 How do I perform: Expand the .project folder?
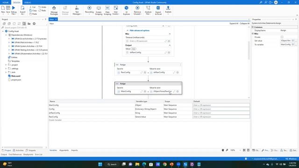pyautogui.click(x=6, y=65)
